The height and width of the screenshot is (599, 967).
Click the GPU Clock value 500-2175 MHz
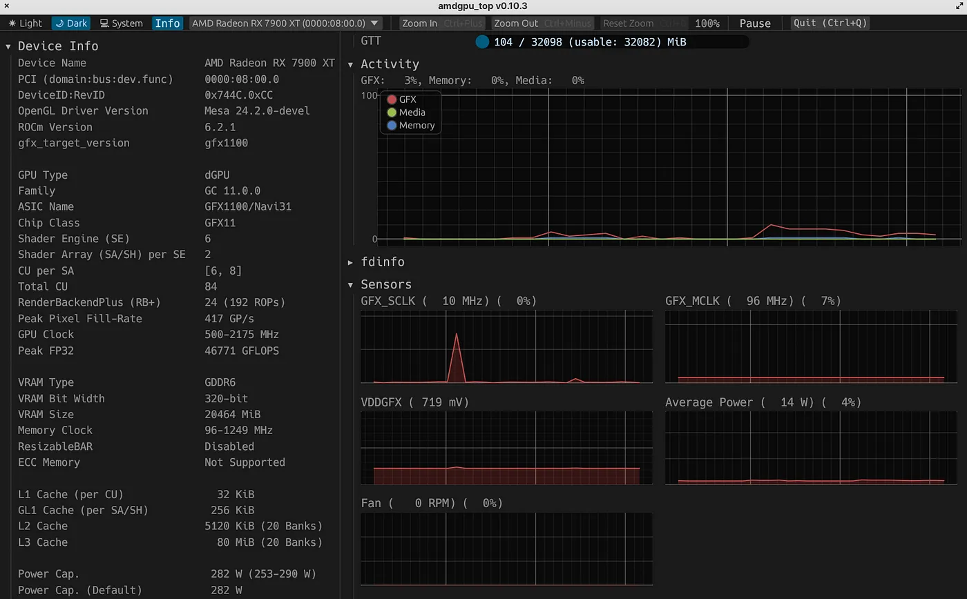pos(242,335)
